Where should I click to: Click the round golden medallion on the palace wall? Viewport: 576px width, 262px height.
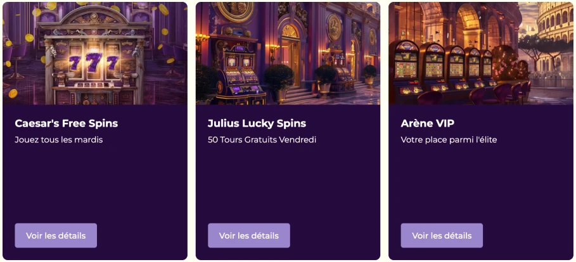coord(334,28)
